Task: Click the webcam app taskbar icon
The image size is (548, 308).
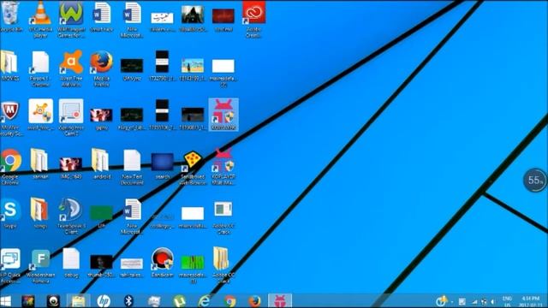Action: [x=53, y=301]
